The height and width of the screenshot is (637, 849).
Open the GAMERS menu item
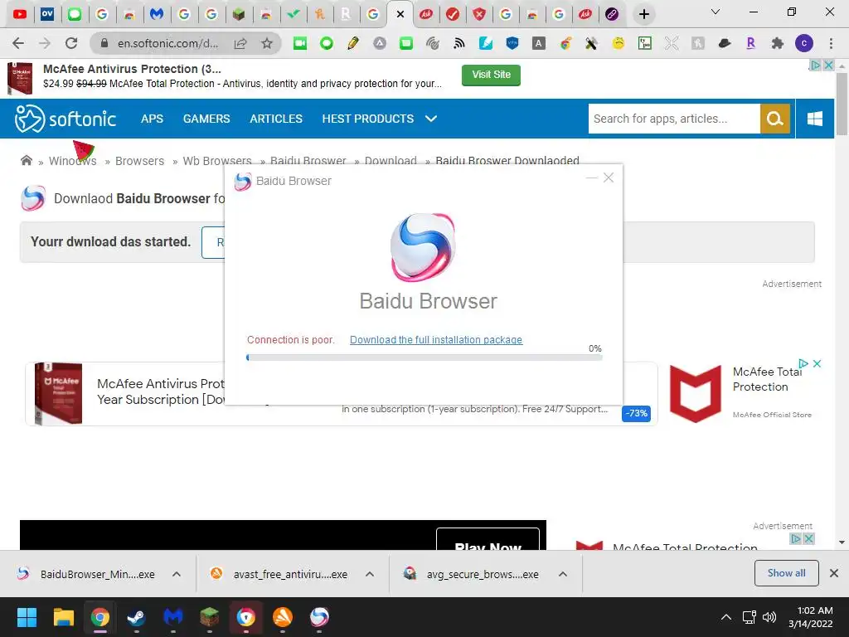[206, 119]
